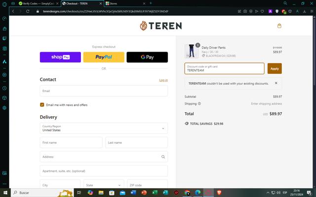Close the Stores tab
The image size is (316, 197).
point(144,3)
